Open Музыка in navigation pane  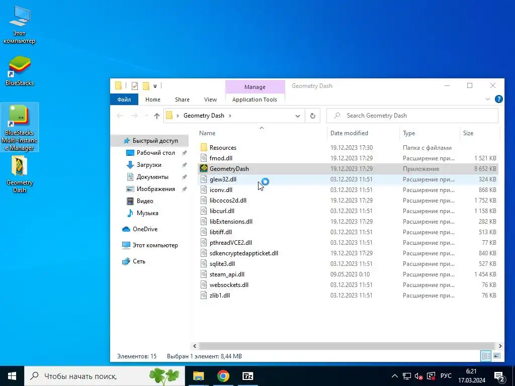tap(147, 213)
